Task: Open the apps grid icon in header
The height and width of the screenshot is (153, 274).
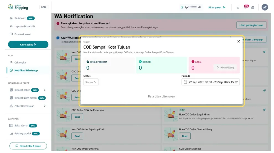Action: (252, 7)
